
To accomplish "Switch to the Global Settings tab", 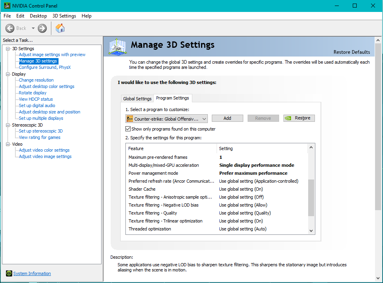I will click(137, 99).
